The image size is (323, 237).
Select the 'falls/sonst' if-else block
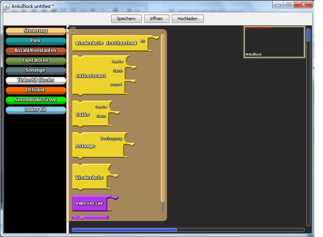(91, 76)
